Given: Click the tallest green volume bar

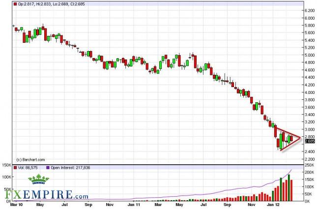Looking at the screenshot, I should point(289,188).
